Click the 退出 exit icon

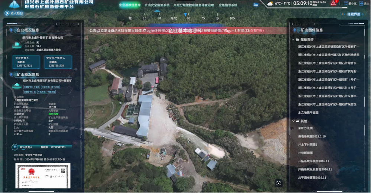pos(361,3)
